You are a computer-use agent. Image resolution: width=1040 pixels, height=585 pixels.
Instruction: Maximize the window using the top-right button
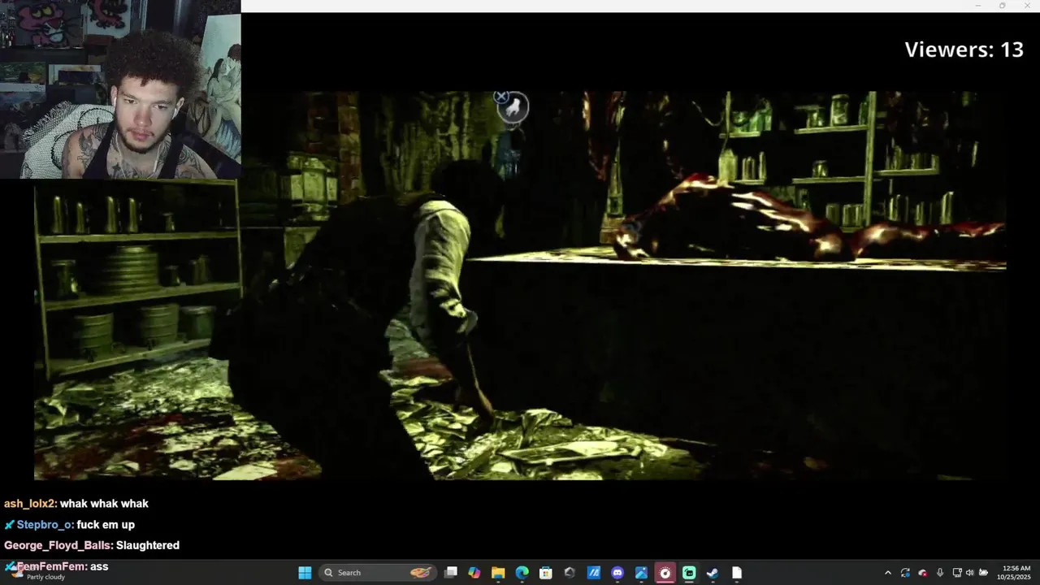point(1002,6)
